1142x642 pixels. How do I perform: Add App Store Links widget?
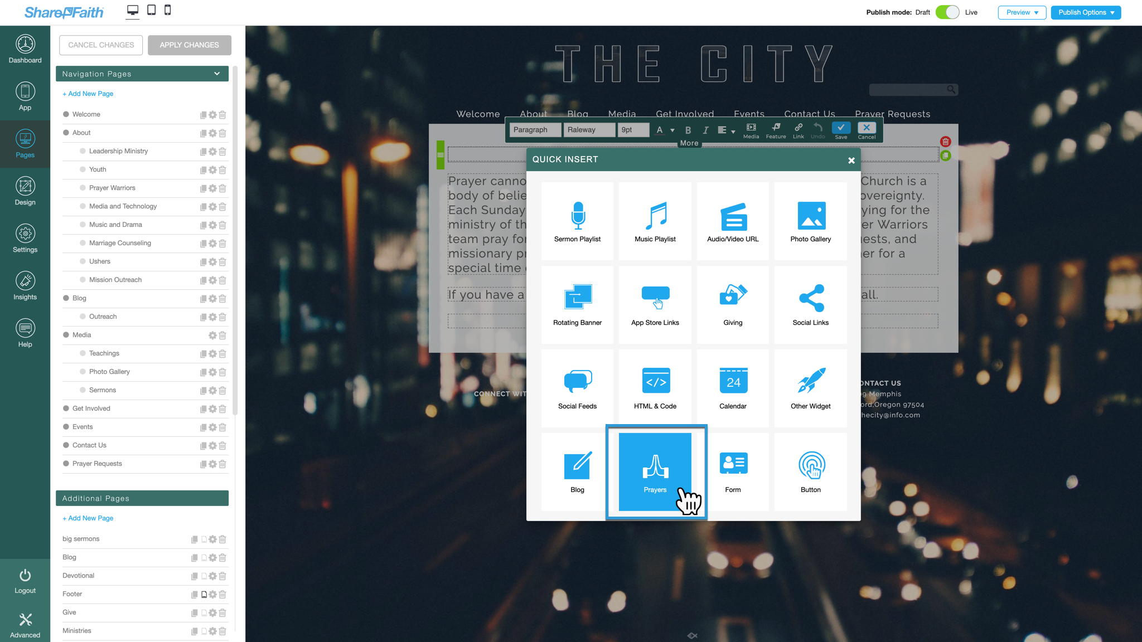point(655,305)
